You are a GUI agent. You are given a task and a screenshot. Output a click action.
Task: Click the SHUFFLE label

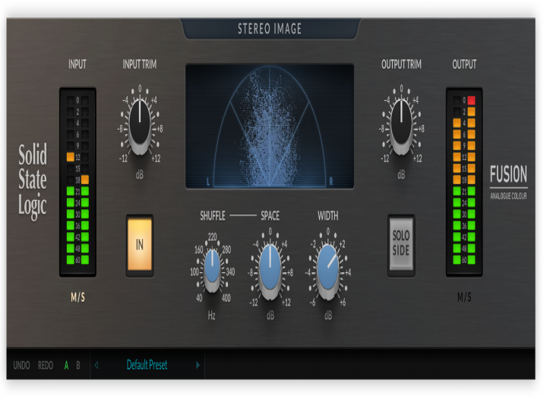pyautogui.click(x=213, y=216)
